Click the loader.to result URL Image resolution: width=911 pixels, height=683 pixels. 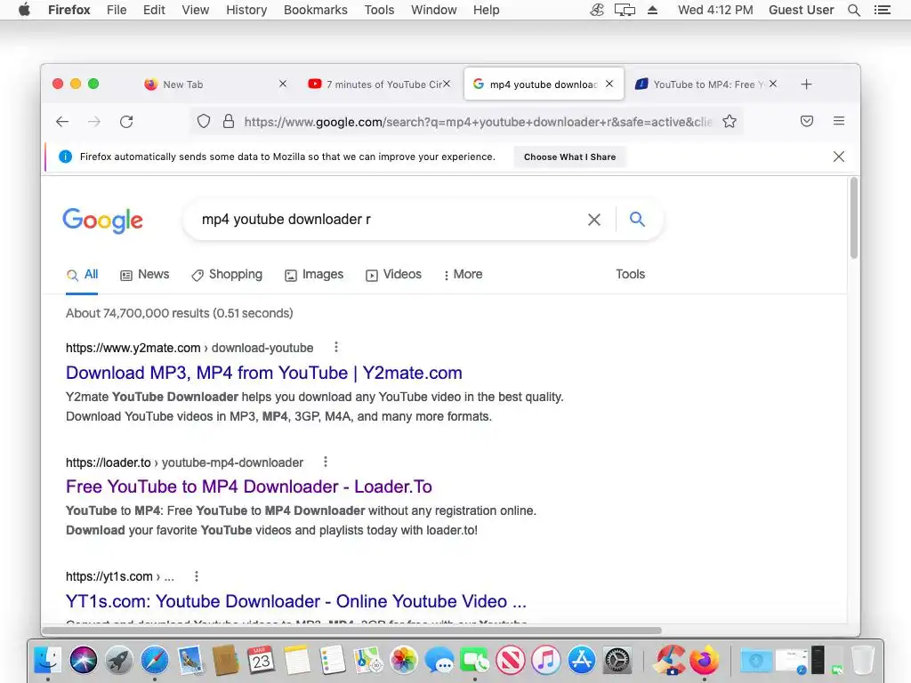click(184, 462)
